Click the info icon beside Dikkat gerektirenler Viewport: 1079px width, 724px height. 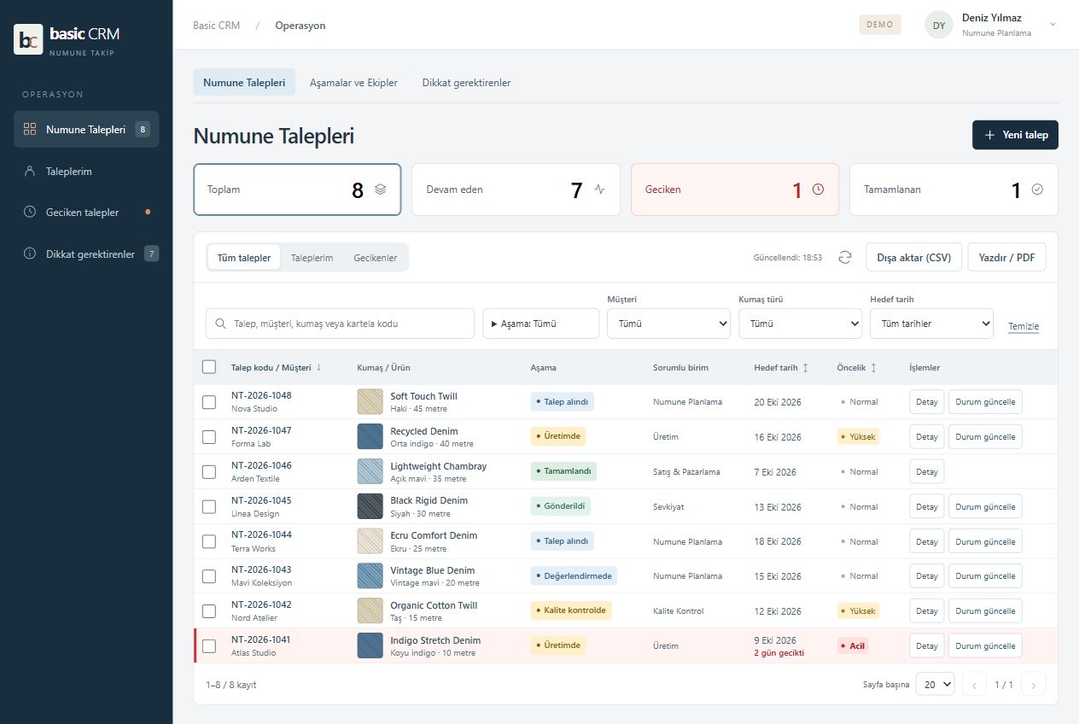click(x=30, y=254)
